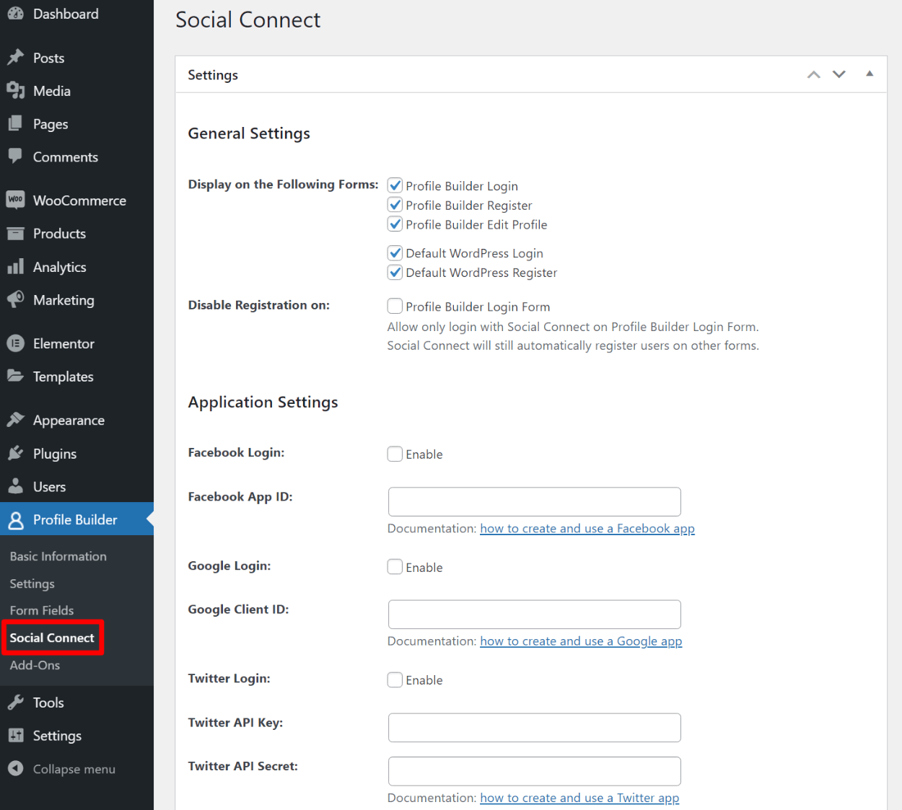This screenshot has height=810, width=902.
Task: Click the Plugins plug icon
Action: point(15,453)
